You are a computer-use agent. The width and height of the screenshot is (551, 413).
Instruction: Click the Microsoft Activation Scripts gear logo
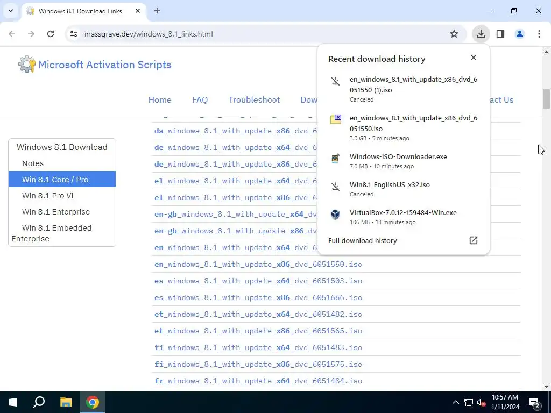tap(27, 65)
